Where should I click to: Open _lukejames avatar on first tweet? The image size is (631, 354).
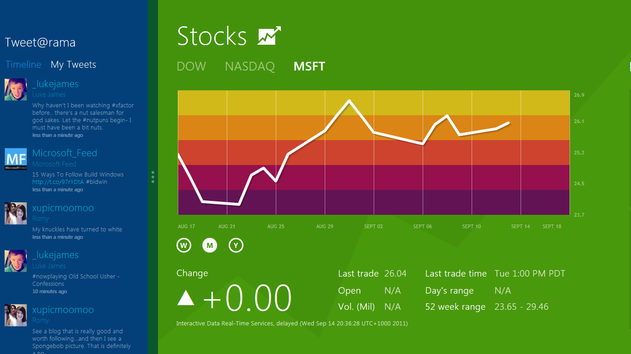coord(16,89)
